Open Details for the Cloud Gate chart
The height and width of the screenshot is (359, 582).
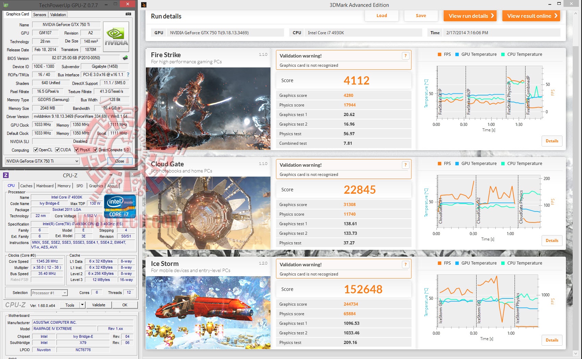[x=552, y=241]
